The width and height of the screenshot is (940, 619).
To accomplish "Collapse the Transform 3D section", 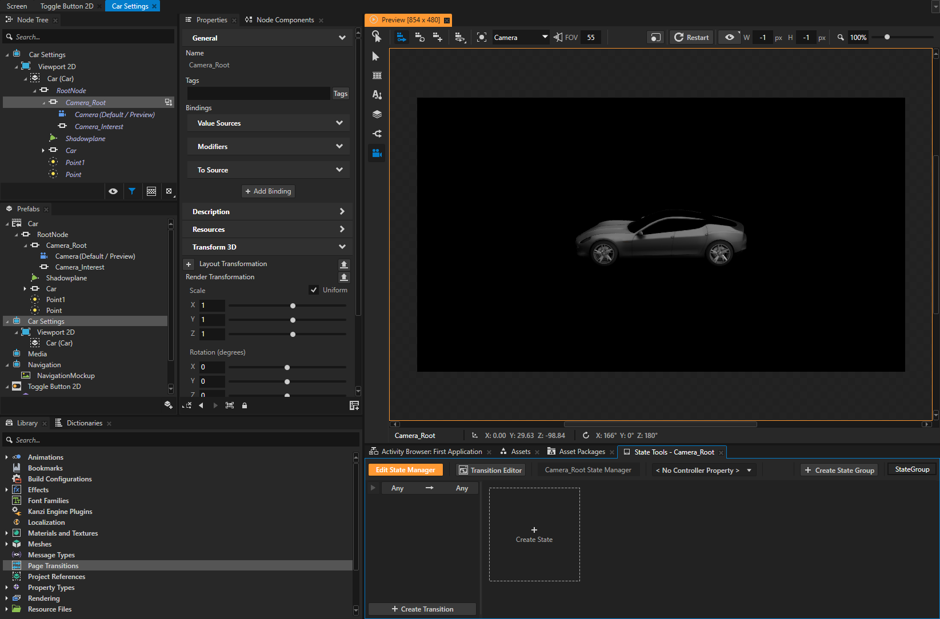I will pyautogui.click(x=342, y=246).
